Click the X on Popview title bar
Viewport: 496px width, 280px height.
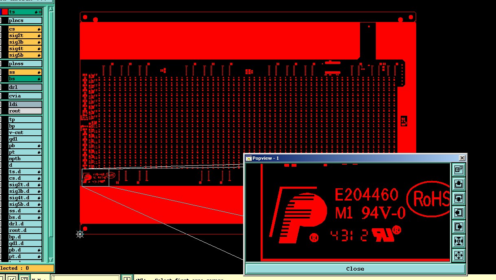(x=462, y=158)
